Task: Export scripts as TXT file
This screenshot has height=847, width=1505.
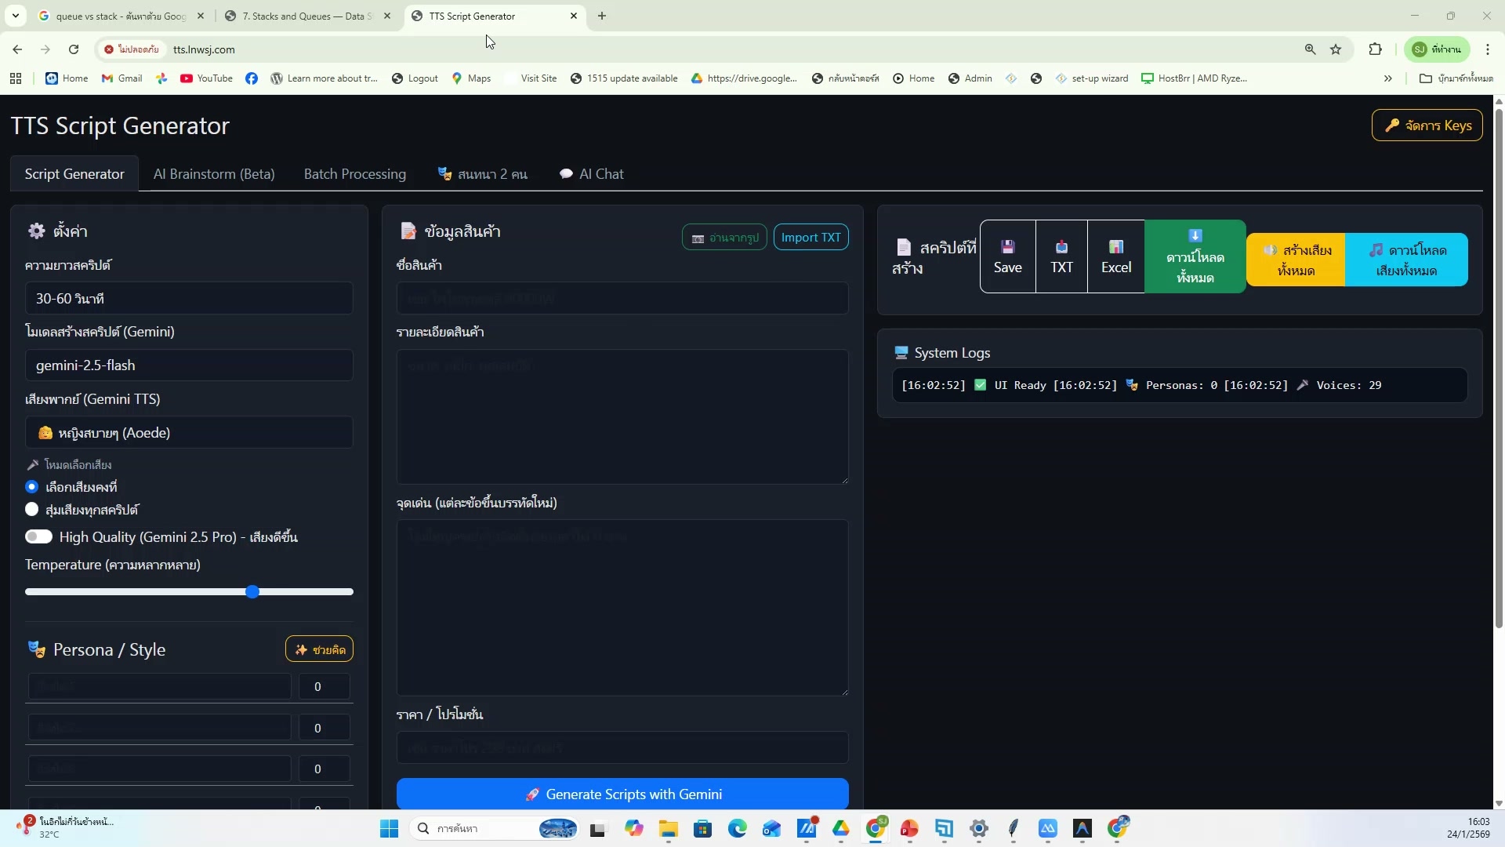Action: point(1061,257)
